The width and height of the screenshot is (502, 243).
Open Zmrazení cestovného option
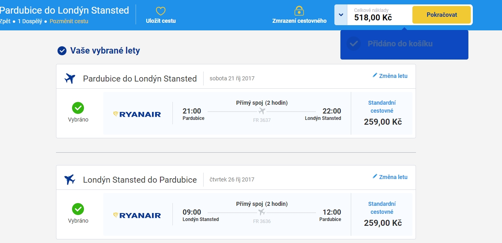[x=299, y=21]
